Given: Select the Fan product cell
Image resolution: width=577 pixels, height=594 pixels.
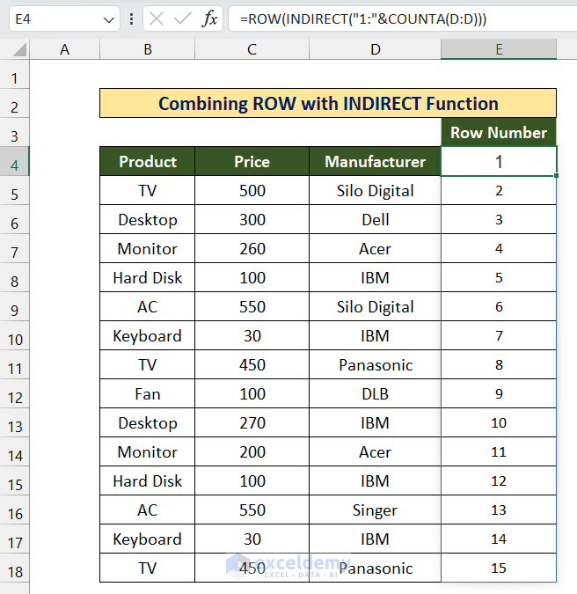Looking at the screenshot, I should [x=148, y=394].
